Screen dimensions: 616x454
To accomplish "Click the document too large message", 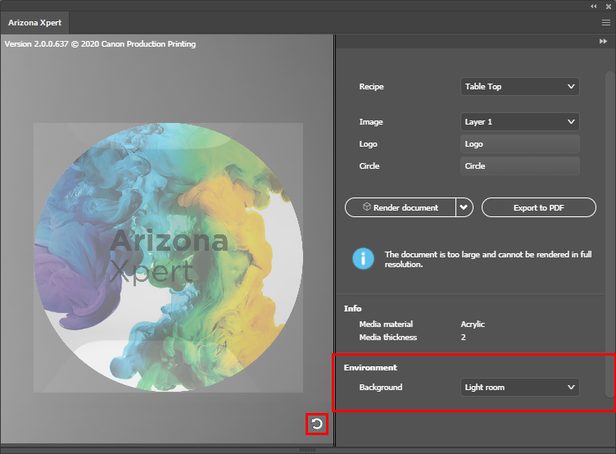I will tap(488, 260).
